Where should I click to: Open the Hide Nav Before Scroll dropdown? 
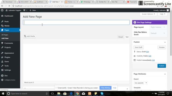(158, 33)
